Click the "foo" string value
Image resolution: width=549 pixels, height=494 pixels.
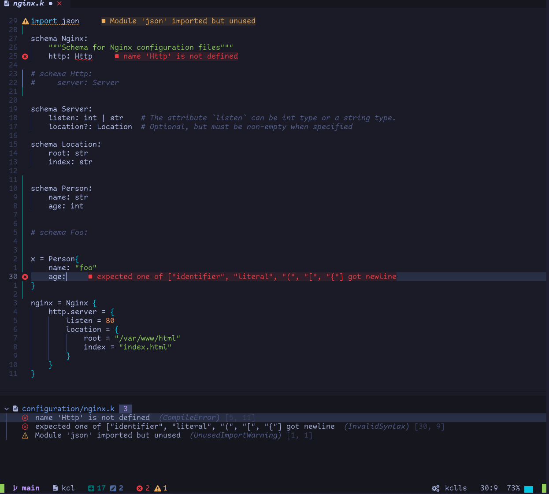86,268
